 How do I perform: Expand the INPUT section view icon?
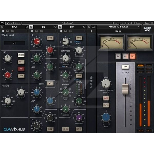pyautogui.click(x=26, y=27)
